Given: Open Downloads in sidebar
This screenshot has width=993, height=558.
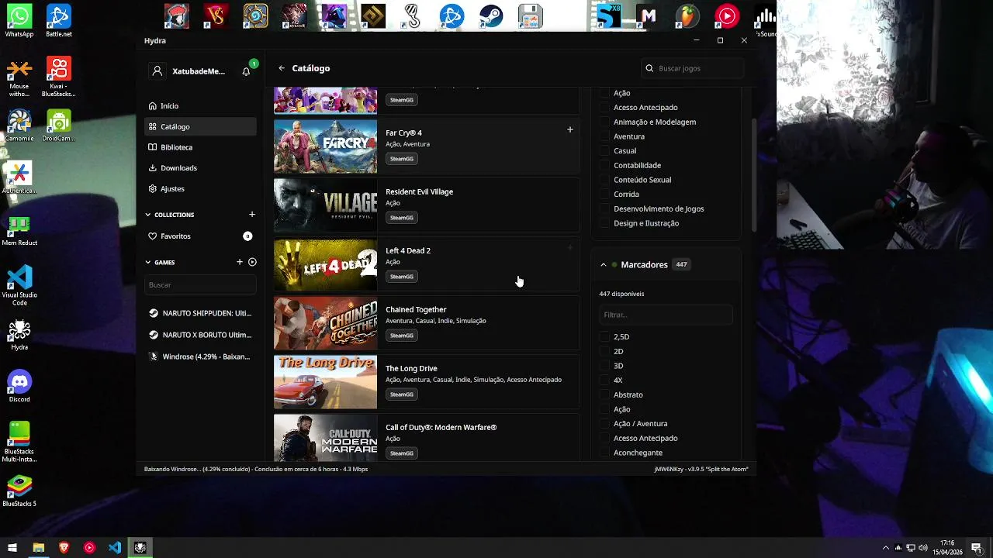Looking at the screenshot, I should coord(200,168).
